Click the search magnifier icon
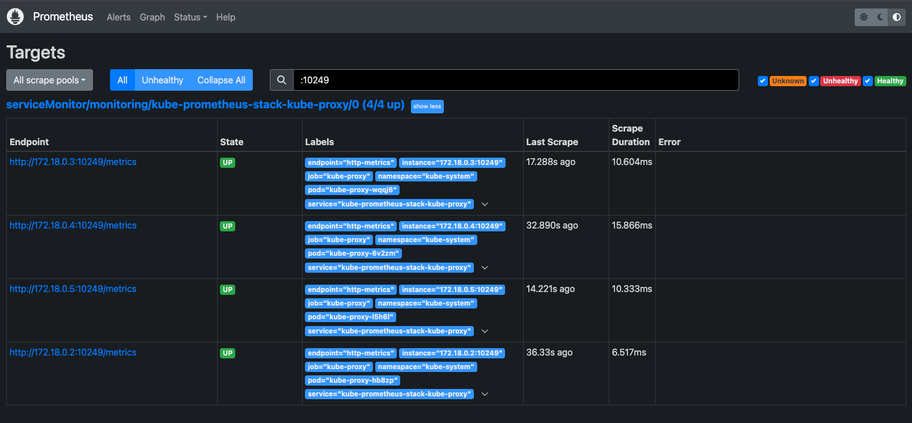The image size is (912, 423). point(282,80)
